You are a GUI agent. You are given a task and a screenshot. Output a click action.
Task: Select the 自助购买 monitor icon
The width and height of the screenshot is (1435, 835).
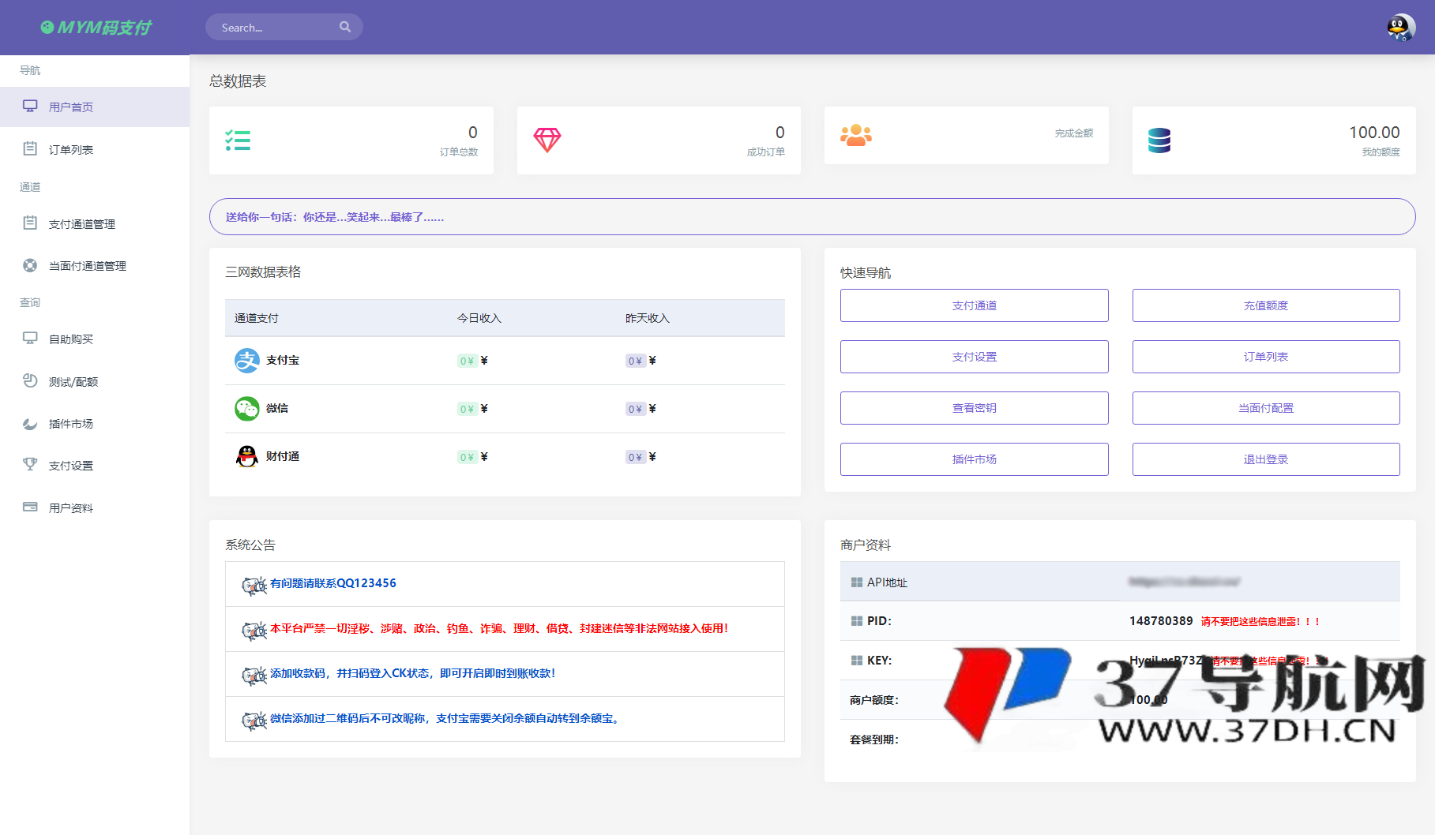(x=30, y=339)
